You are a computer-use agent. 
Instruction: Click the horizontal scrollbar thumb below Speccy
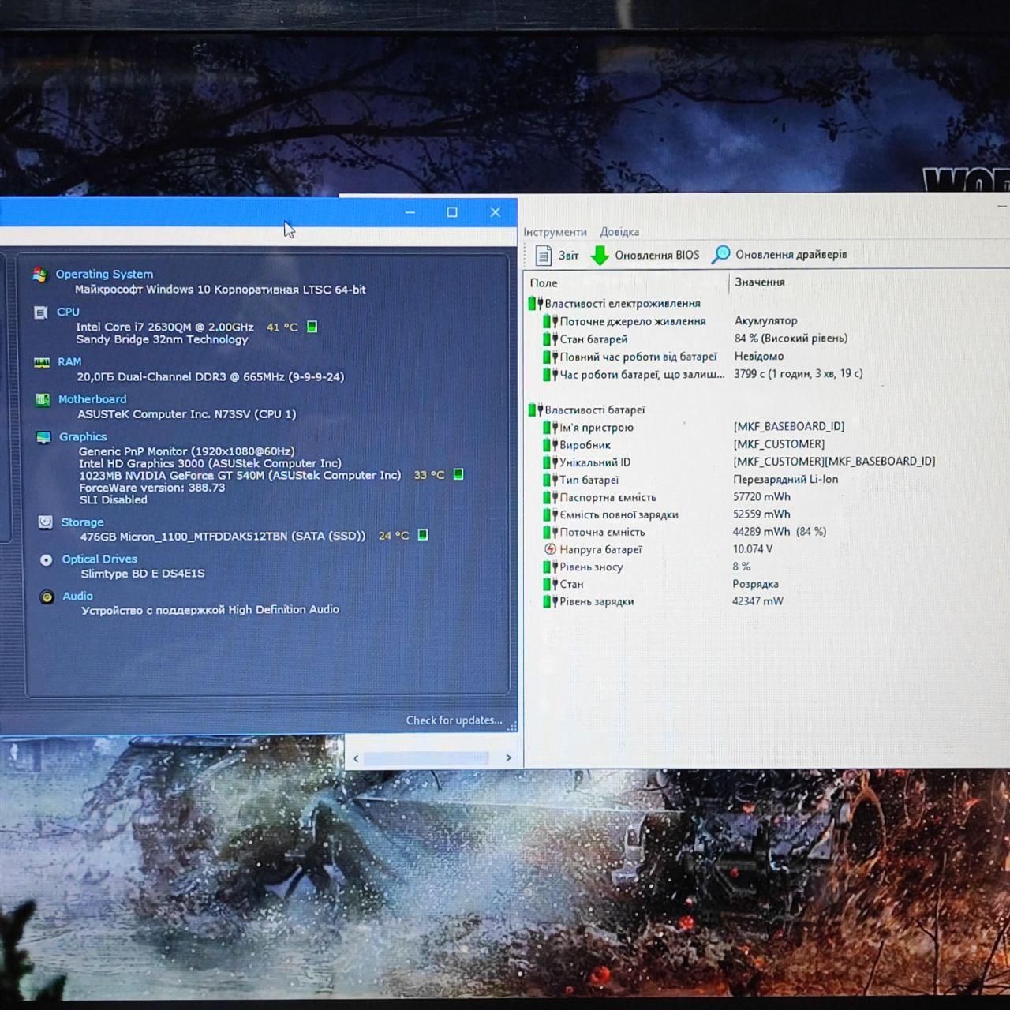point(426,758)
